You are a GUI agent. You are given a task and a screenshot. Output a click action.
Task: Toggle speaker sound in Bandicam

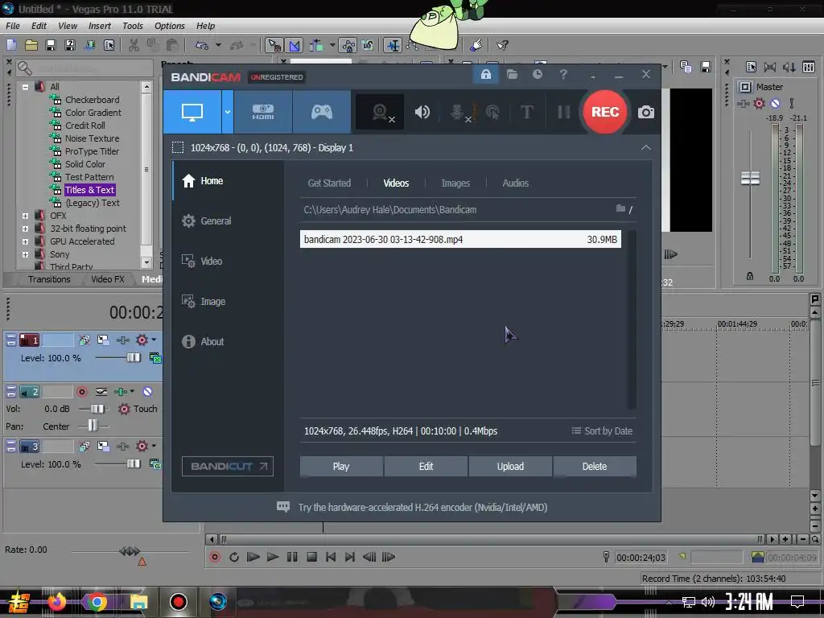tap(422, 112)
